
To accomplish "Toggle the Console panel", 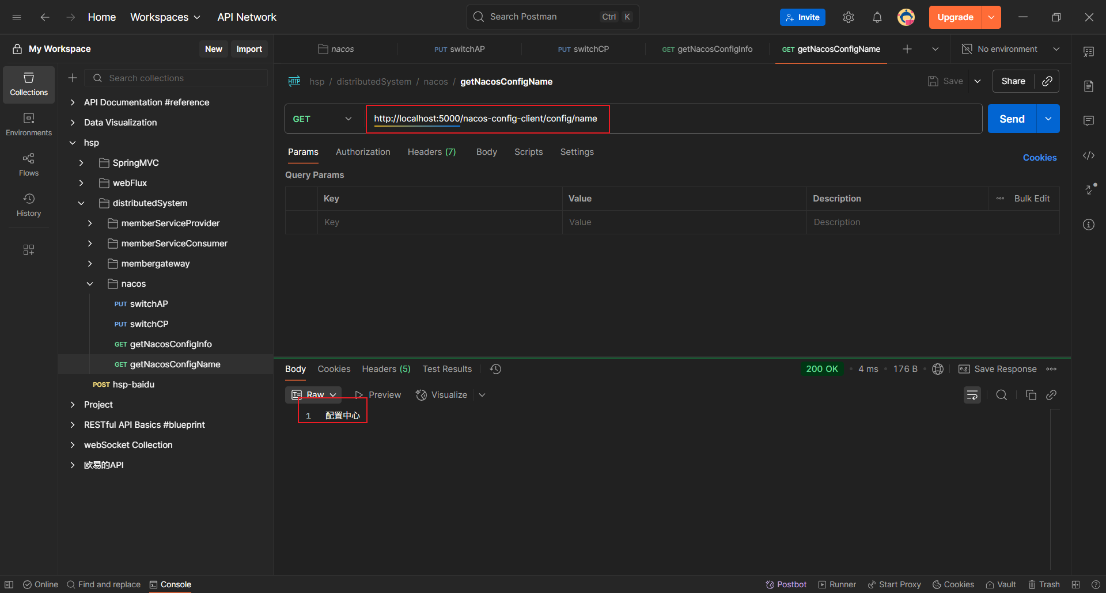I will (171, 584).
